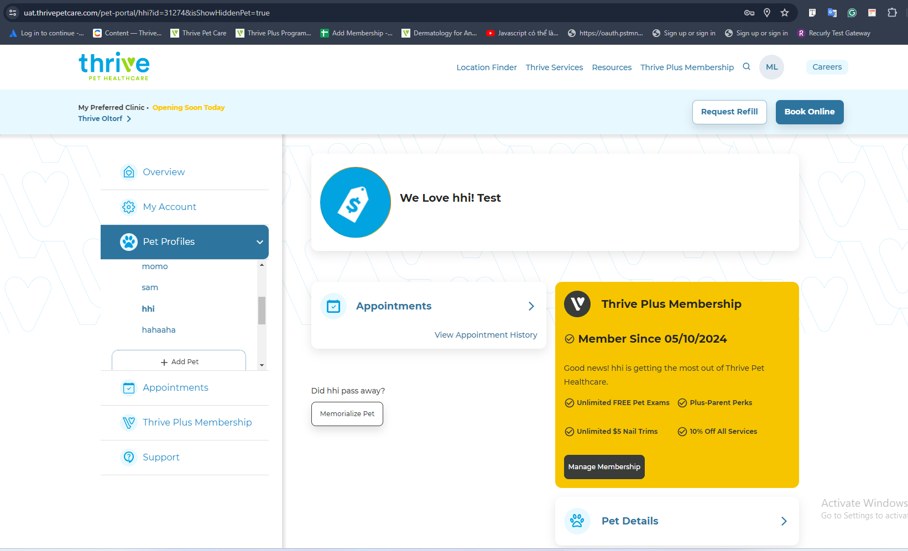Collapse the Pet Profiles chevron
Screen dimensions: 908x551
(260, 242)
